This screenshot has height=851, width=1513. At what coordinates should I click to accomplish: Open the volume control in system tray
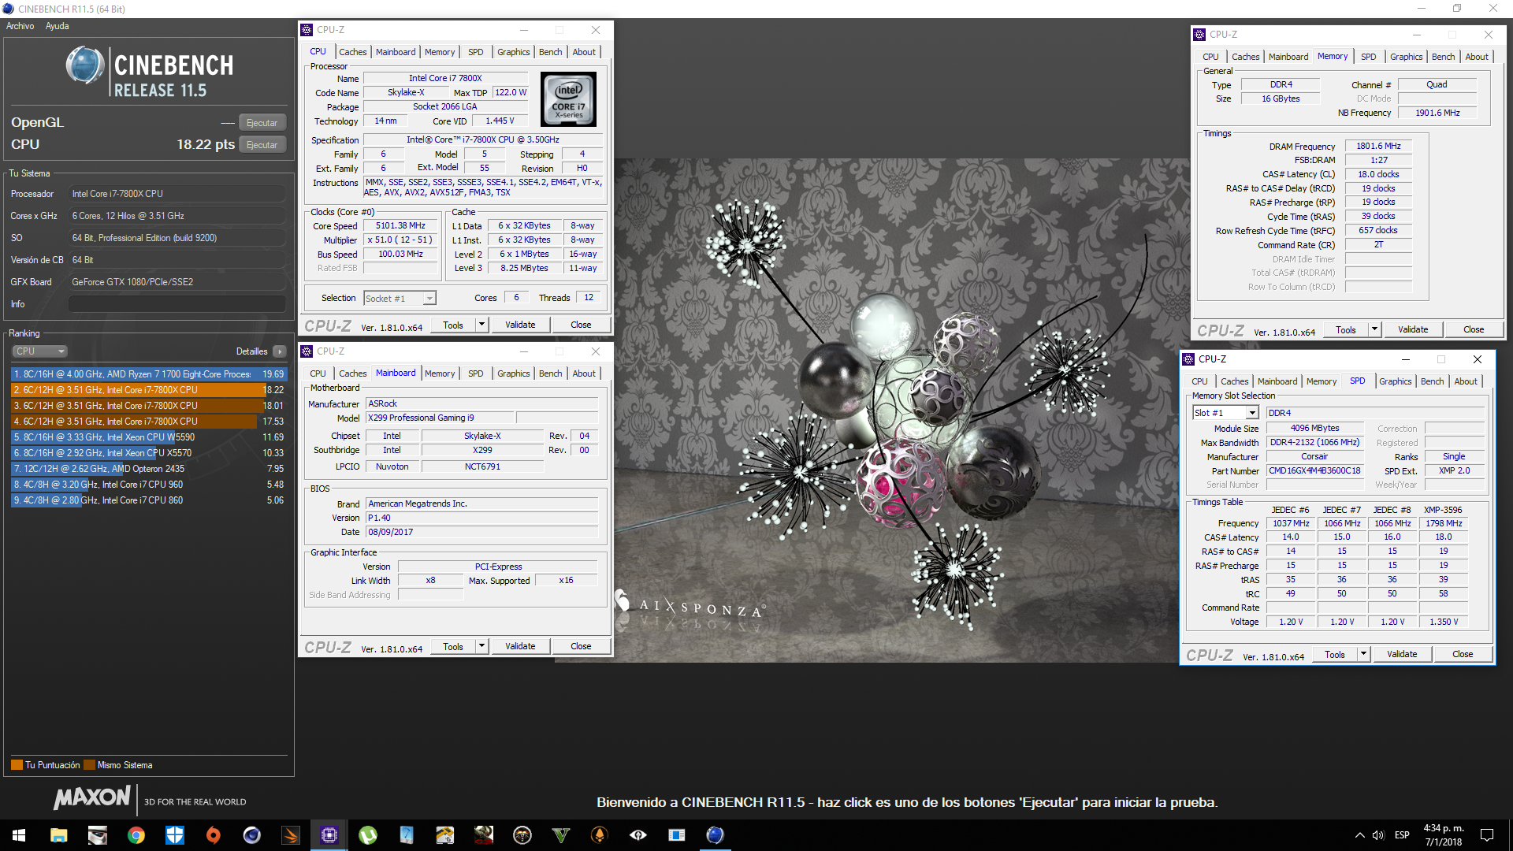click(1378, 835)
